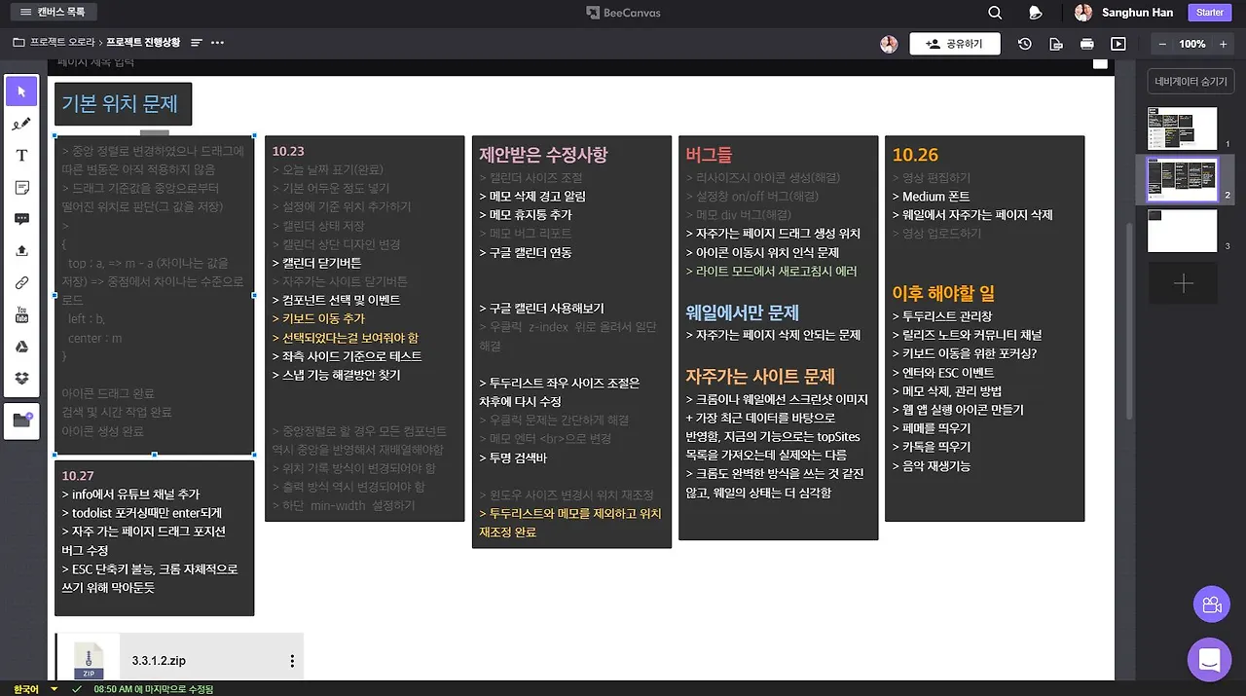
Task: Insert a link with chain icon
Action: 21,283
